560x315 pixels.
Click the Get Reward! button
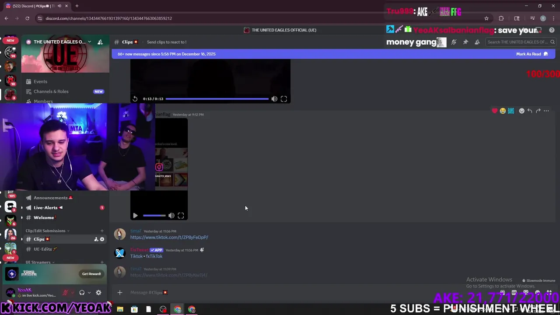point(91,274)
